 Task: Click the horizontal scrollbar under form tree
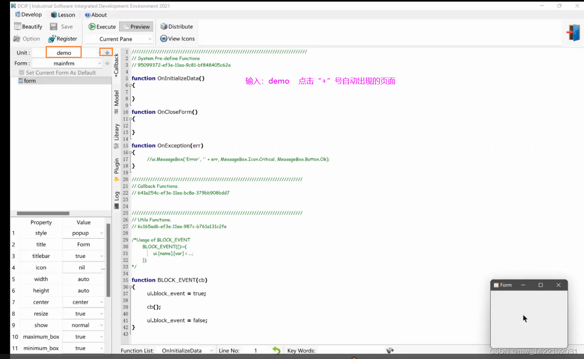click(x=43, y=213)
